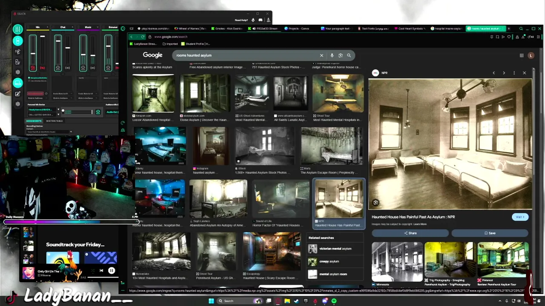This screenshot has width=545, height=306.
Task: Open a new browser tab
Action: point(508,28)
